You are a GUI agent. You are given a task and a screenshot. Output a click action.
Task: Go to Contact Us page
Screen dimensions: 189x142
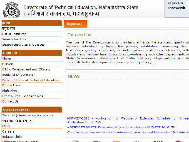tap(10, 101)
